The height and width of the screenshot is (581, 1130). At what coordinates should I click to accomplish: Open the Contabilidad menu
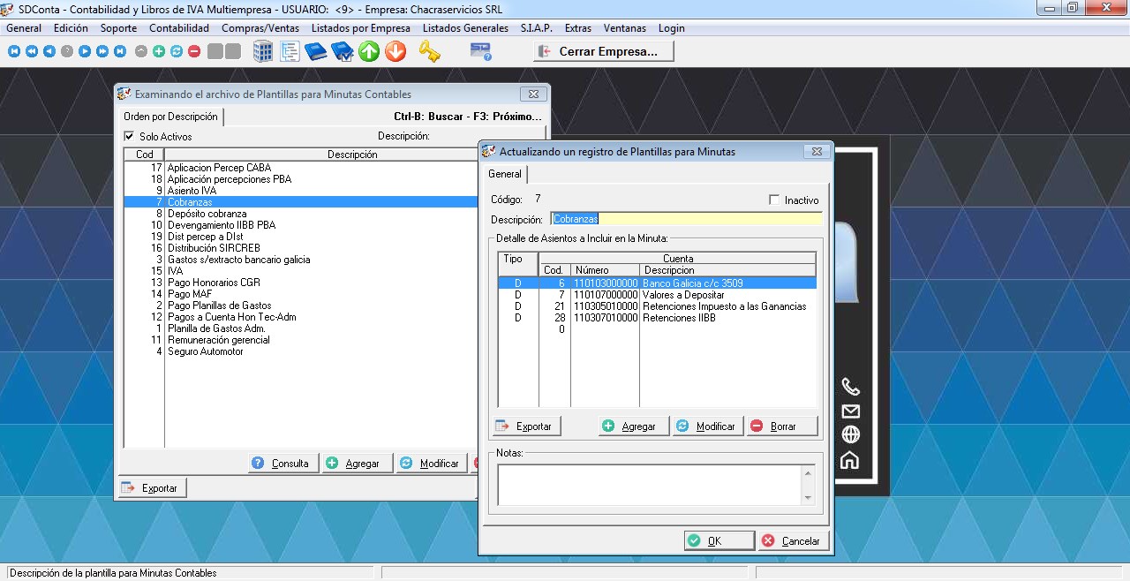point(179,28)
